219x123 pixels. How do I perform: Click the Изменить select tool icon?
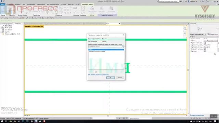tap(4, 10)
